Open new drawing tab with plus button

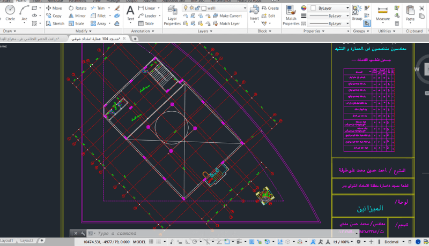(135, 39)
